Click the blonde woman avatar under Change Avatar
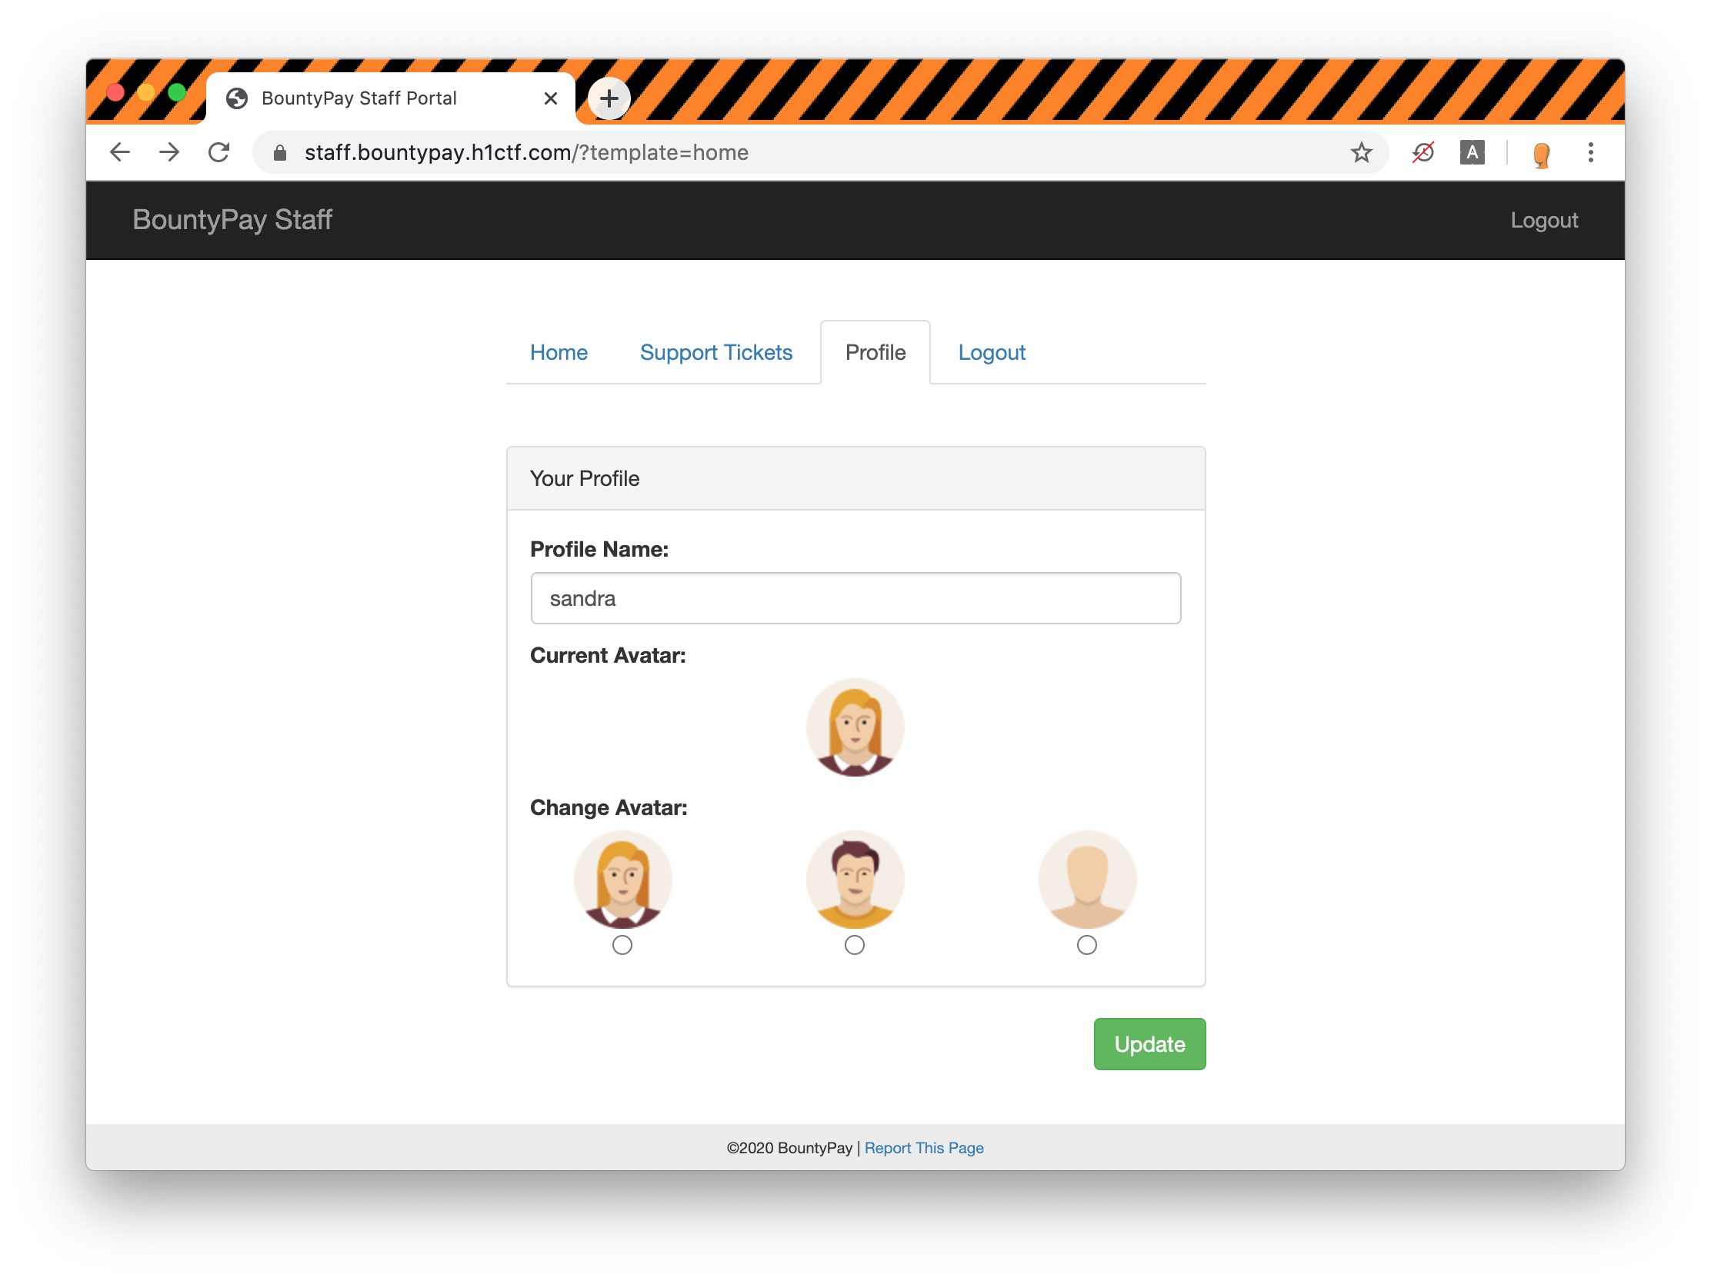The height and width of the screenshot is (1284, 1711). [x=622, y=879]
